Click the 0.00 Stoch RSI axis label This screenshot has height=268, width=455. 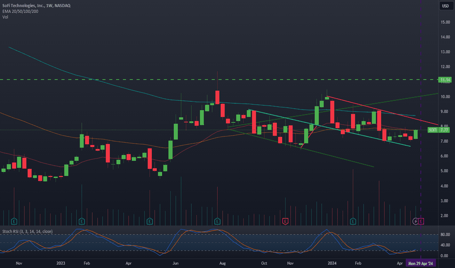pos(444,256)
